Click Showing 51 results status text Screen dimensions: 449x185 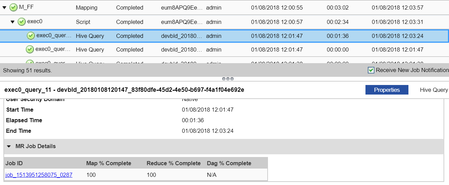click(27, 71)
